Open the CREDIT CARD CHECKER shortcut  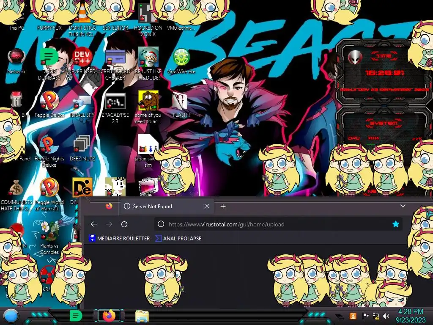115,57
